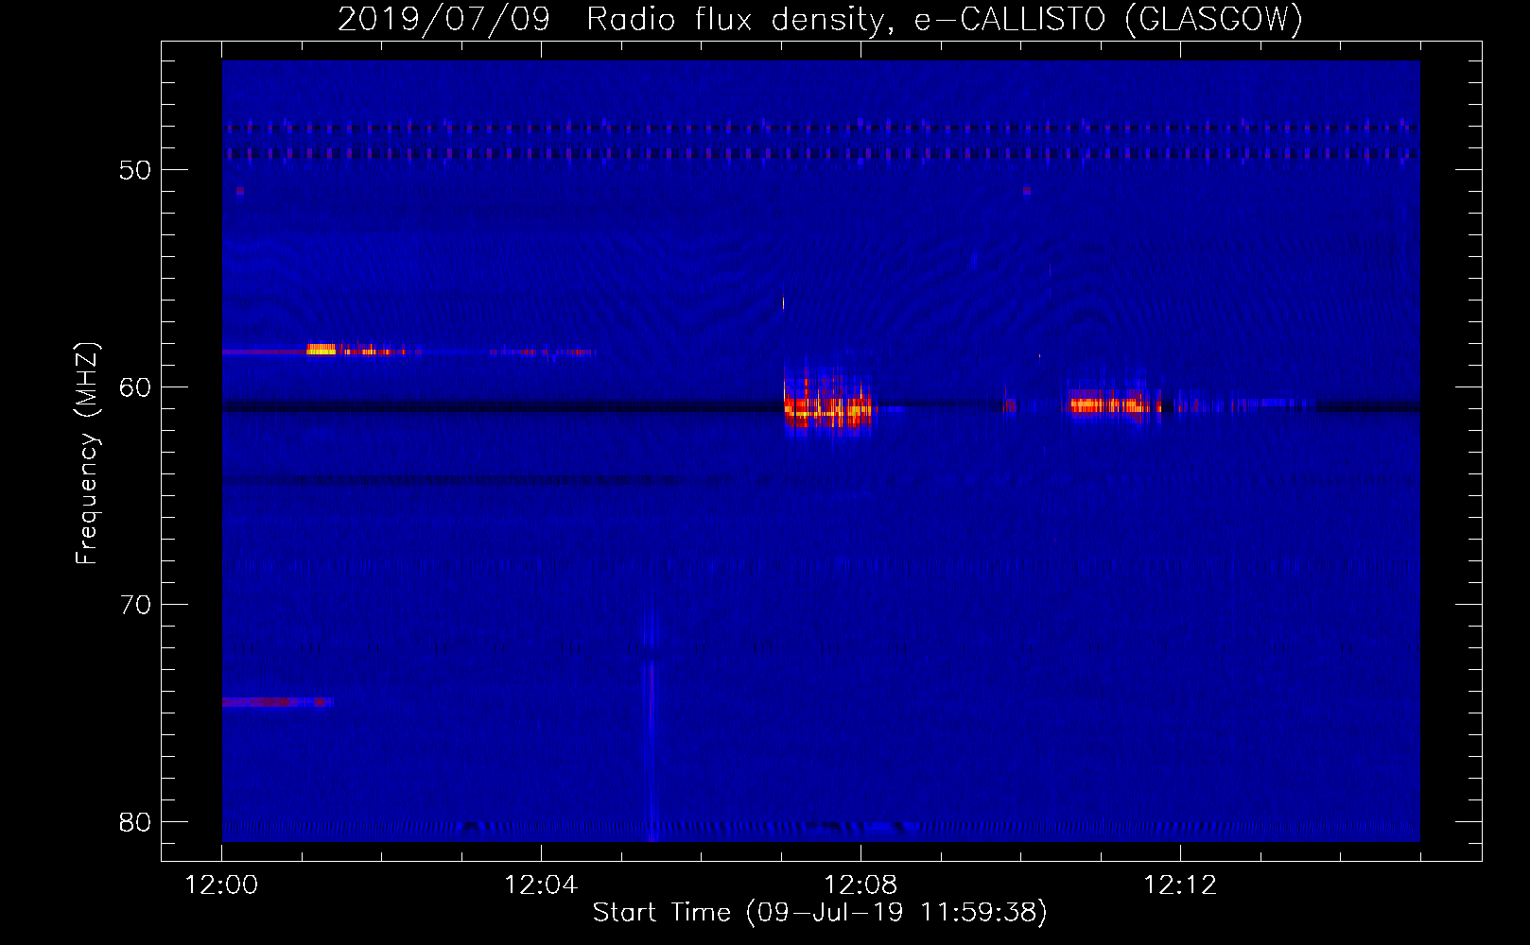Screen dimensions: 1530x945
Task: Click the 'Start Time (09-Jul-19 11:59:38)' label
Action: point(820,913)
